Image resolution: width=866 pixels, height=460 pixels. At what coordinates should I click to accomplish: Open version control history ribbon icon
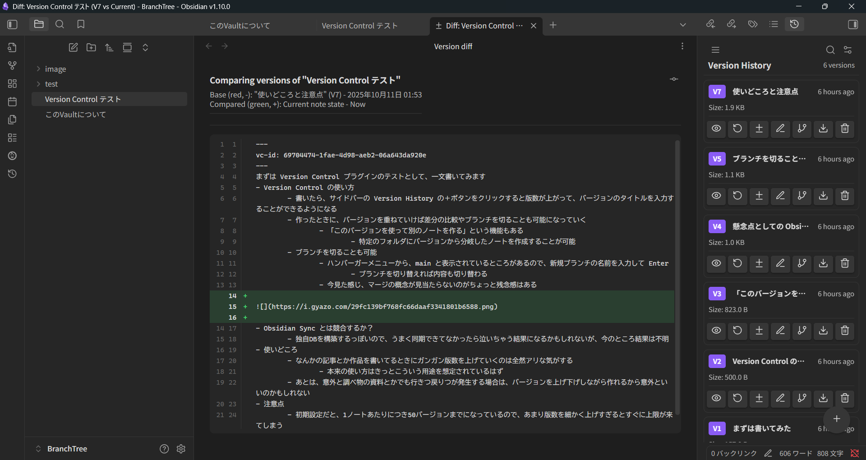pos(13,174)
